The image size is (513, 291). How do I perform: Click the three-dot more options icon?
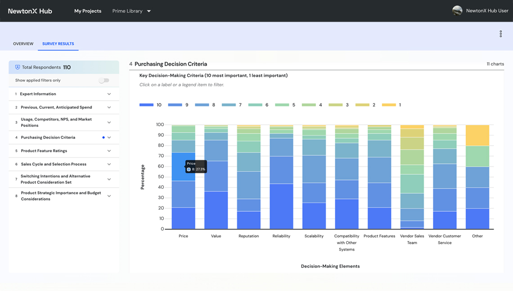(500, 34)
